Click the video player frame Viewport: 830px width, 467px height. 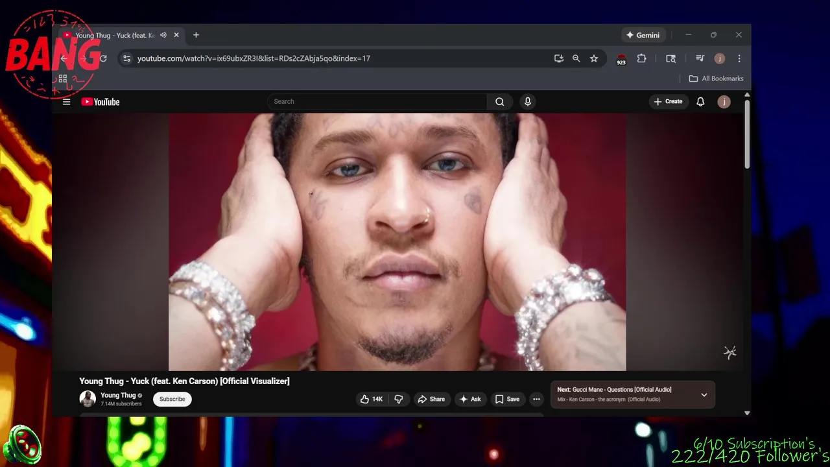pyautogui.click(x=397, y=242)
